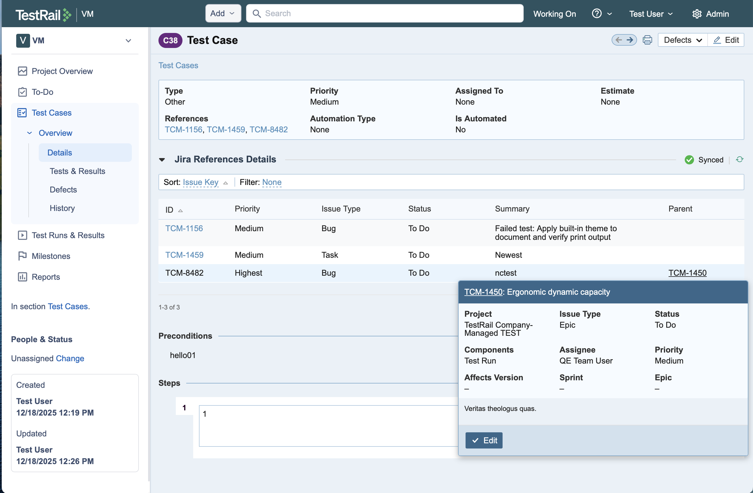Go to previous test case arrow
753x493 pixels.
coord(619,40)
